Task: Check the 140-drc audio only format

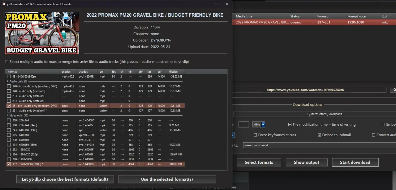Action: tap(9, 86)
